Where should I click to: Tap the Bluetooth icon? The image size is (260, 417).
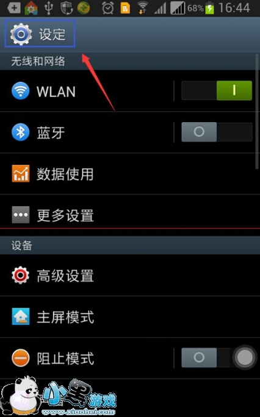[x=21, y=132]
